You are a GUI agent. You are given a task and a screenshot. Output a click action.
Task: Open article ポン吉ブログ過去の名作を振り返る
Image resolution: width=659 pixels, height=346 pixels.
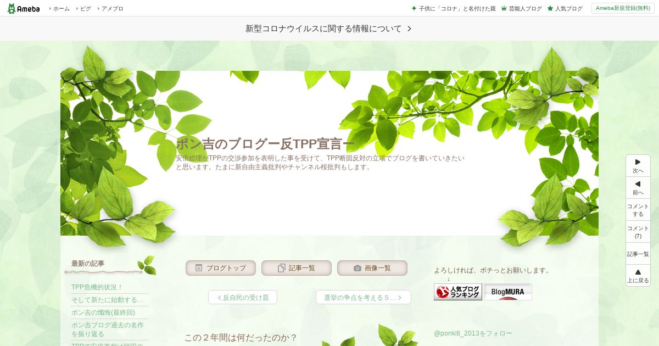pyautogui.click(x=108, y=330)
